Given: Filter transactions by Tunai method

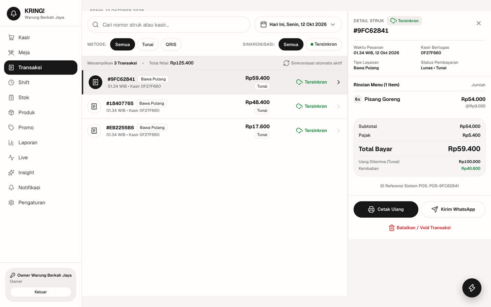Looking at the screenshot, I should click(148, 44).
